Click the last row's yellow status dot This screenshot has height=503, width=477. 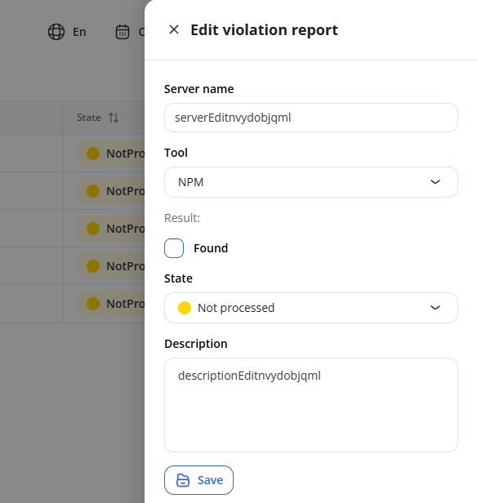click(x=93, y=304)
